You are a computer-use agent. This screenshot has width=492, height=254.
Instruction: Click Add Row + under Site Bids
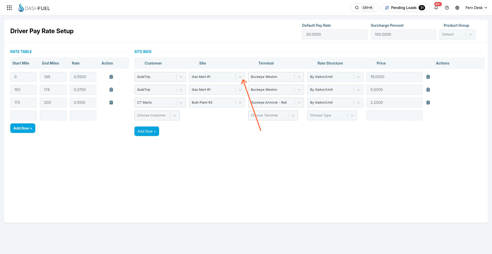[x=147, y=131]
